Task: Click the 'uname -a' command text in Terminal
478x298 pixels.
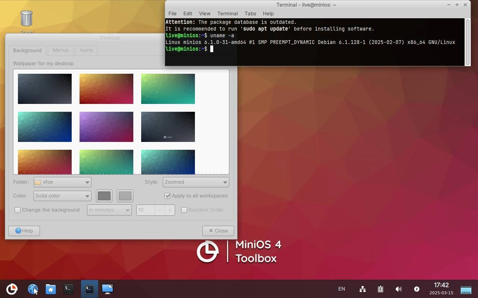Action: click(222, 35)
